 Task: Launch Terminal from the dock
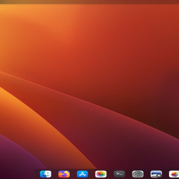point(119,174)
